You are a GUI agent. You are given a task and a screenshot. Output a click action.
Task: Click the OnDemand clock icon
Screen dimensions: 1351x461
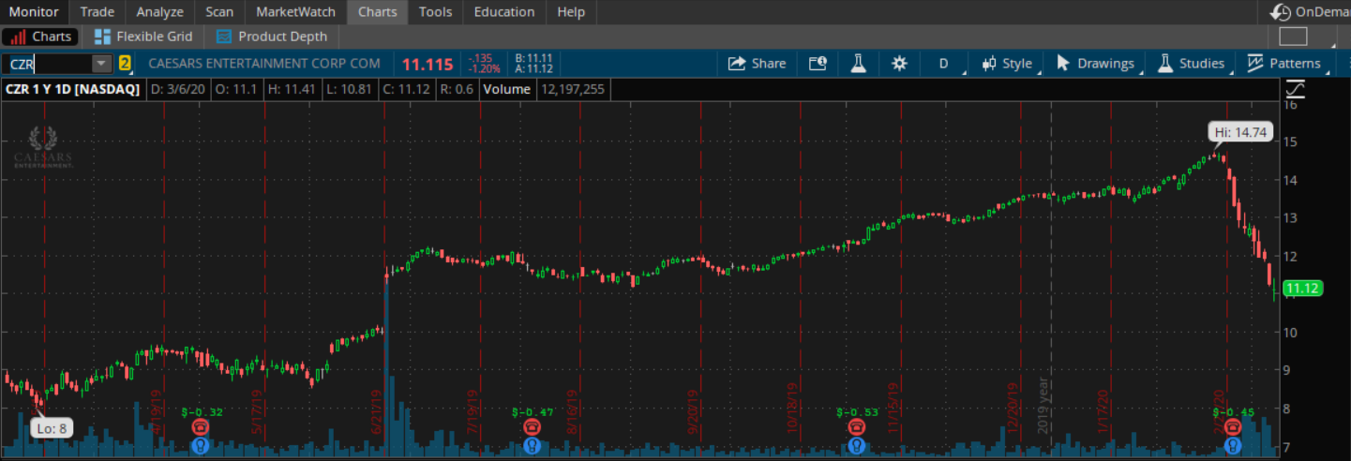[x=1280, y=12]
